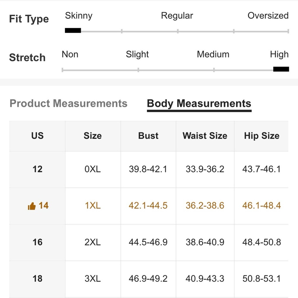Screen dimensions: 298x298
Task: Click the US 12 row header
Action: click(x=37, y=169)
